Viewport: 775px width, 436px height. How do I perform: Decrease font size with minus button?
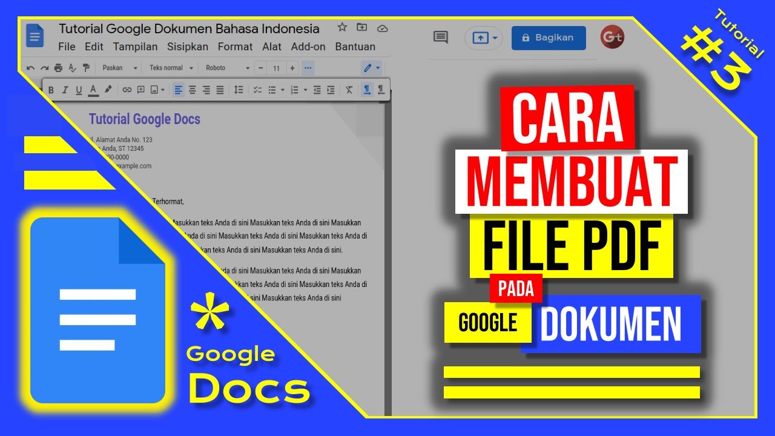(260, 68)
